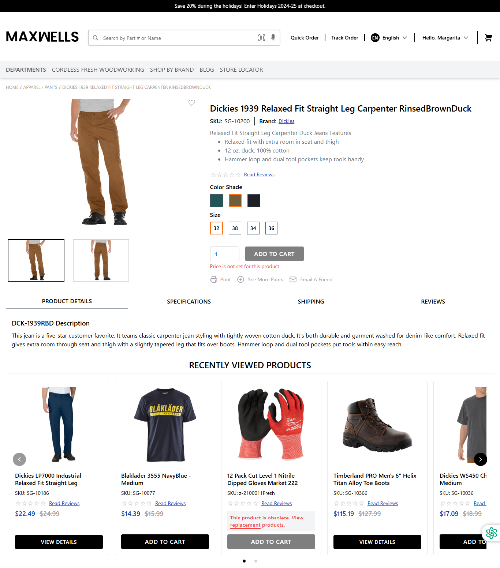Open the DEPARTMENTS menu
Screen dimensions: 500x568
coord(26,69)
